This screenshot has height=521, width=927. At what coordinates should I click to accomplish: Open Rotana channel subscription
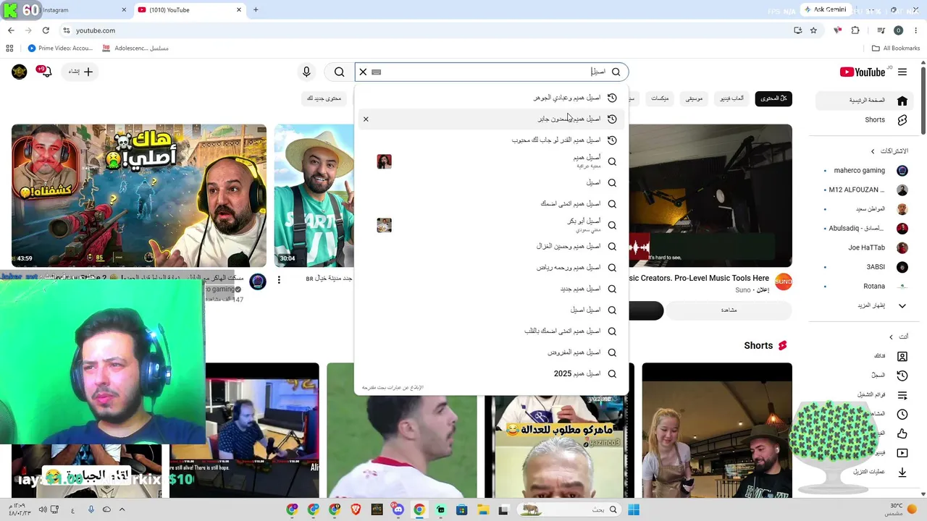click(866, 286)
